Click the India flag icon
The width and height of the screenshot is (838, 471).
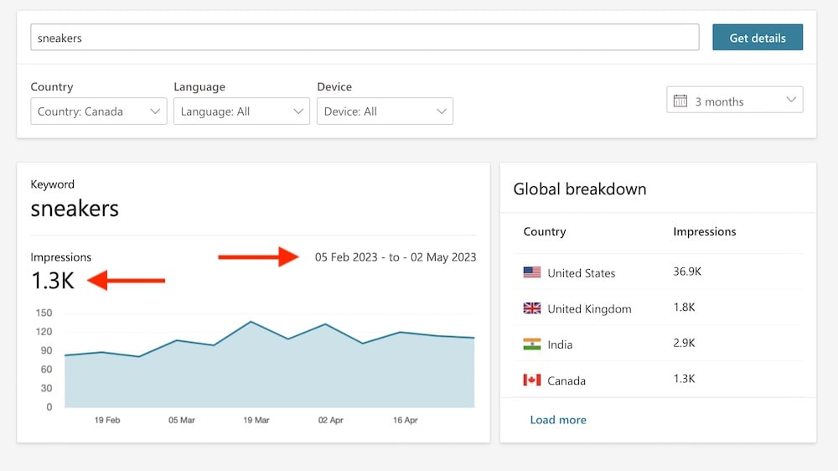[531, 344]
